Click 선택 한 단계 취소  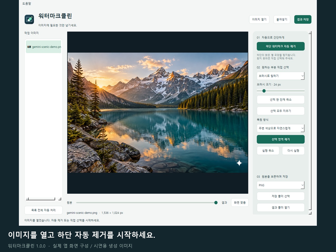point(281,100)
